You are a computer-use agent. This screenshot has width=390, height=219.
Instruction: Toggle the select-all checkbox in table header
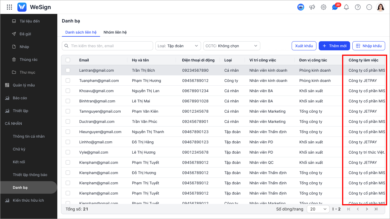tap(68, 60)
